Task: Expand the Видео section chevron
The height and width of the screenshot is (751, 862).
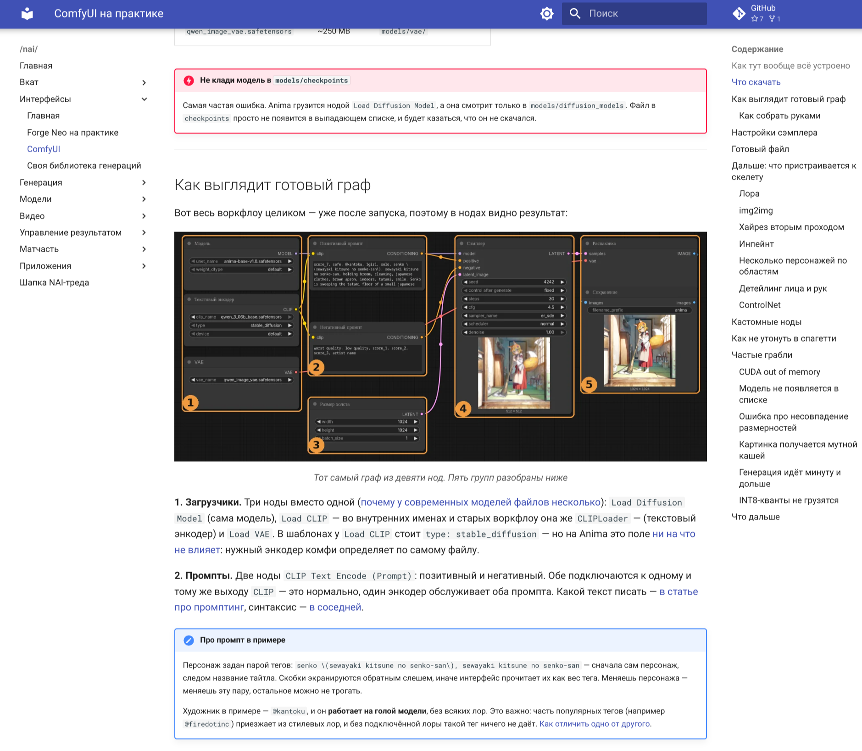Action: click(x=144, y=216)
